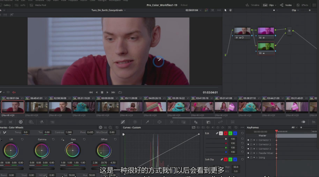Screen dimensions: 319x177
Task: Open the Curves panel options menu
Action: point(242,127)
